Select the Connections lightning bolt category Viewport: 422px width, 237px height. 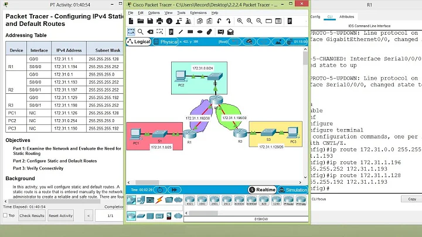[x=159, y=200]
